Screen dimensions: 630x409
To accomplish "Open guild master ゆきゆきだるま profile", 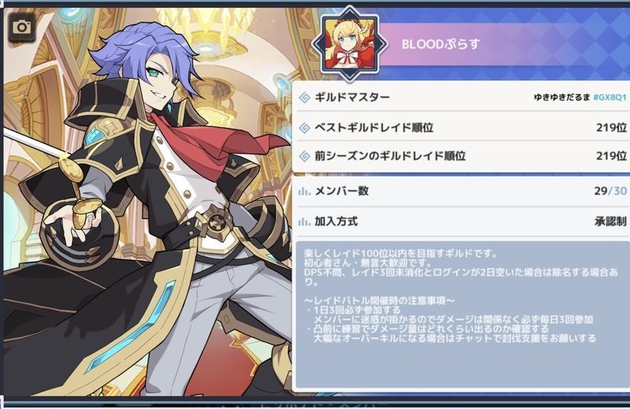I will pos(561,97).
